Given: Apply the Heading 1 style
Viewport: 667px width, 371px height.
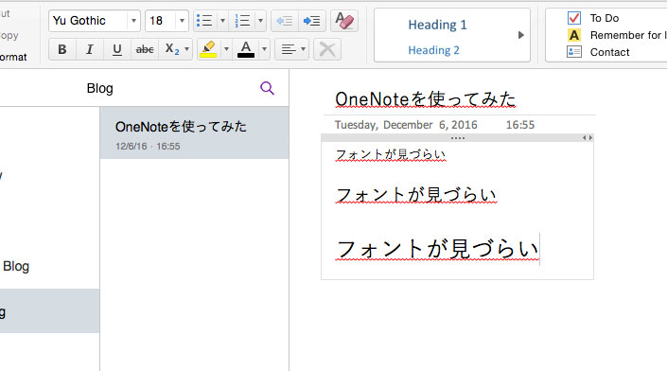Looking at the screenshot, I should (437, 25).
